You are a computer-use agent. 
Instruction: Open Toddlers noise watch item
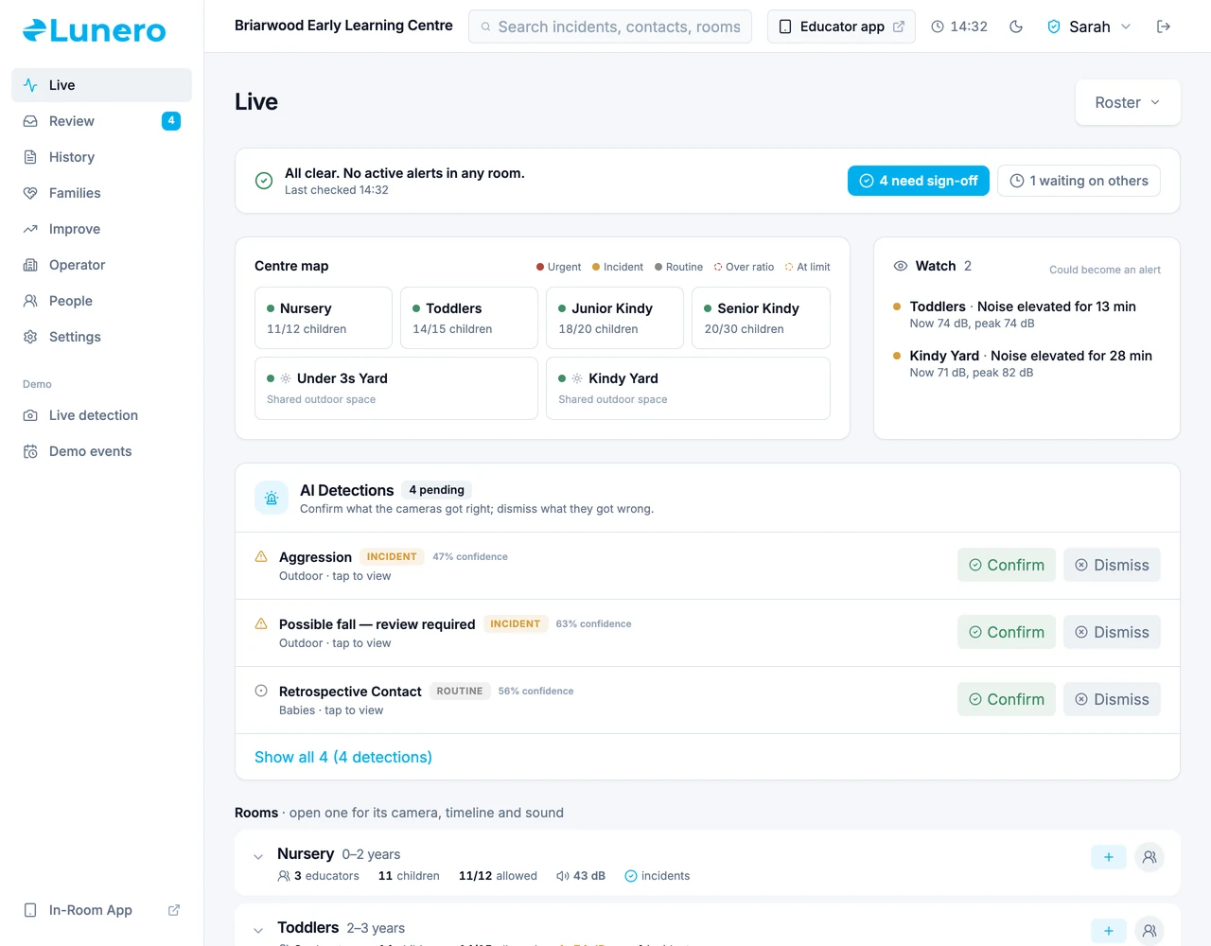coord(1027,314)
